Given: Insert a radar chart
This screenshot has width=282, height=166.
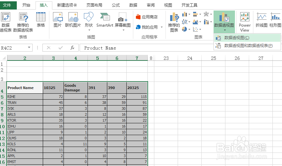Looking at the screenshot, I should click(x=206, y=14).
